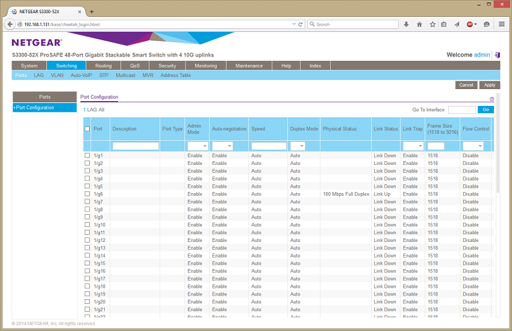Select the checkbox for port 1/g6
The height and width of the screenshot is (331, 512).
click(87, 194)
